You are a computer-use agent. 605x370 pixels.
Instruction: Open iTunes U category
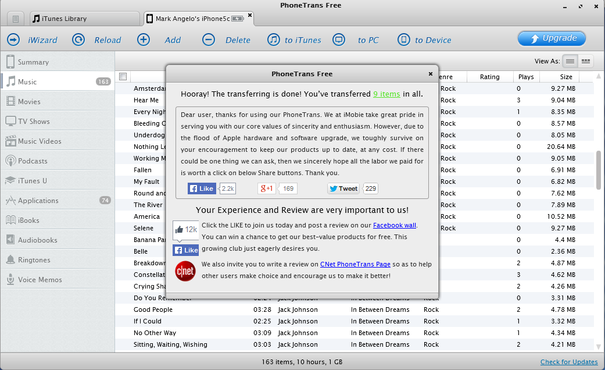[x=58, y=181]
